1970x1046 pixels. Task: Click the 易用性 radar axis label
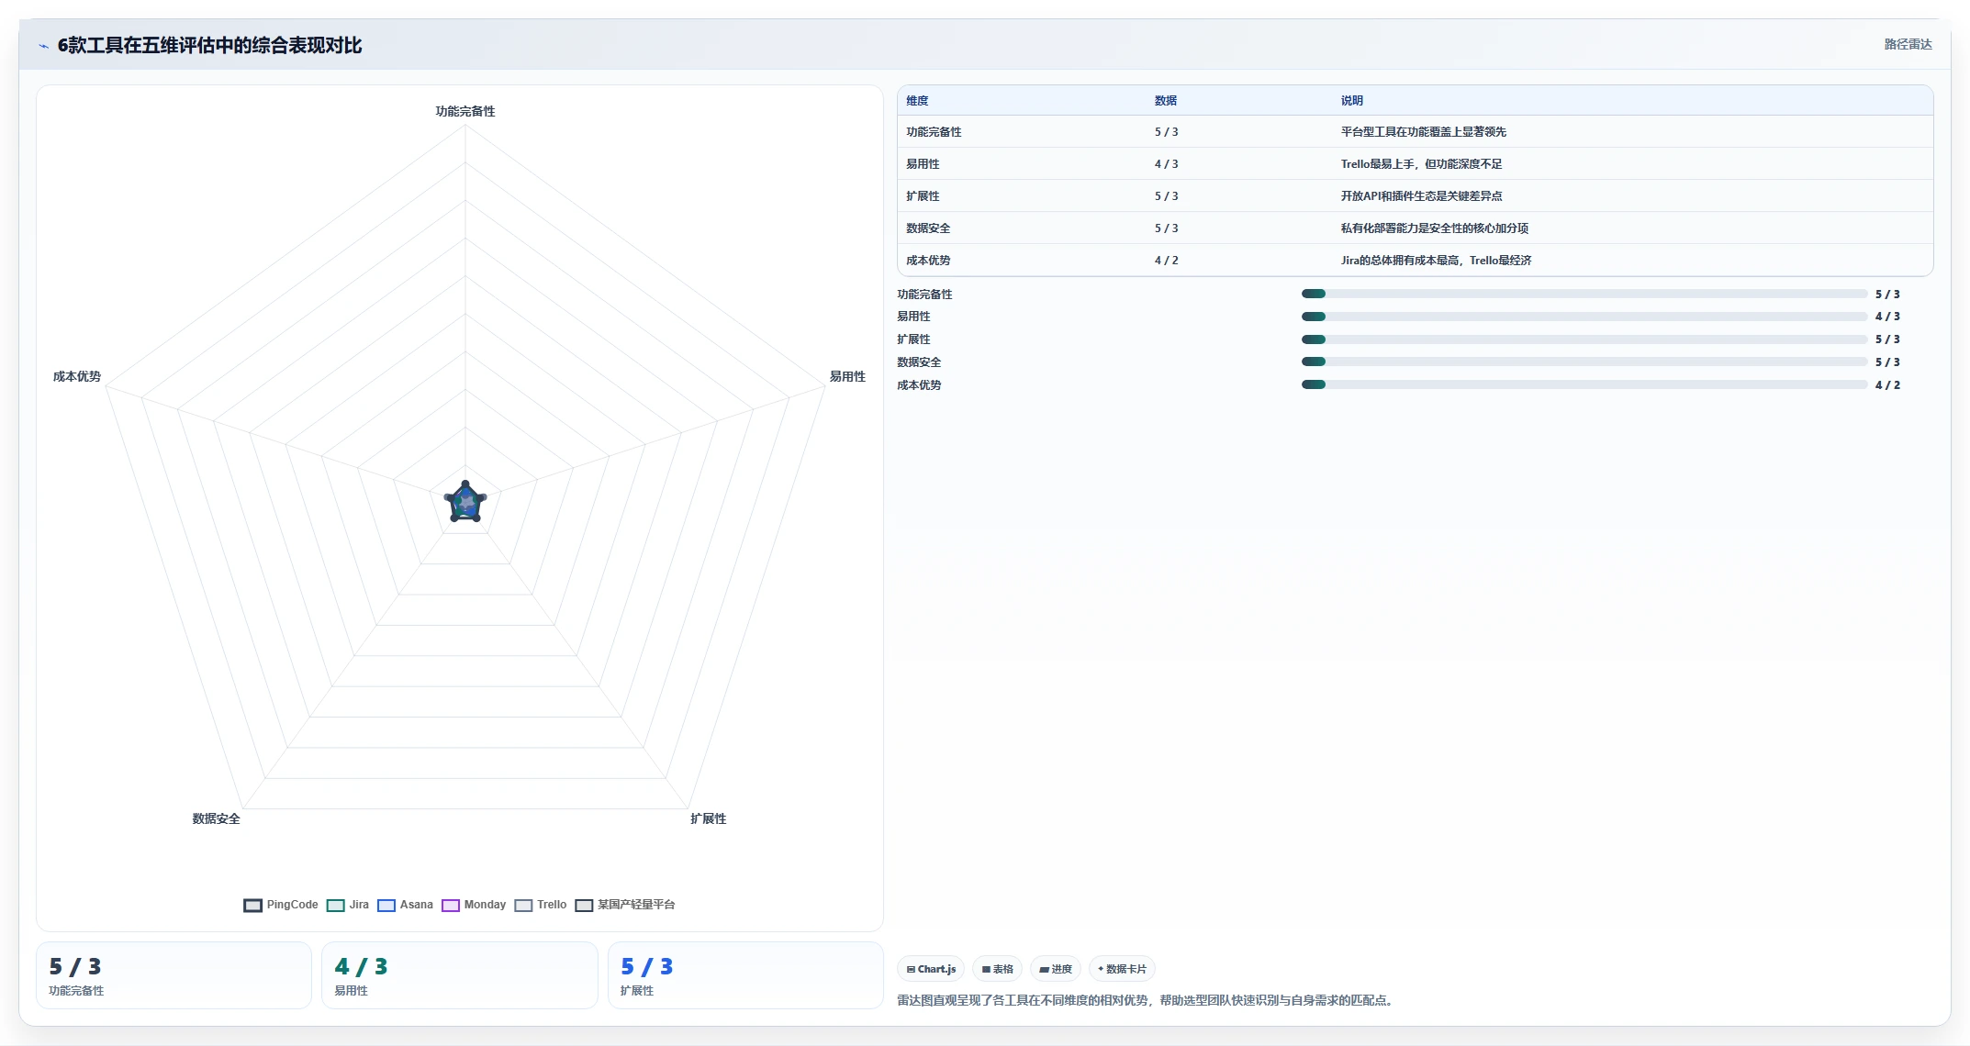[847, 376]
